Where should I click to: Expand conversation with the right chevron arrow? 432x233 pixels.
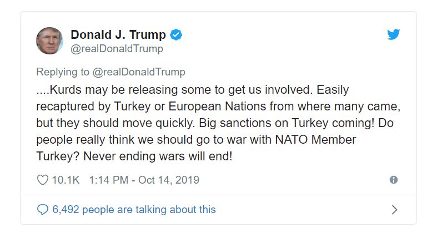pos(394,210)
